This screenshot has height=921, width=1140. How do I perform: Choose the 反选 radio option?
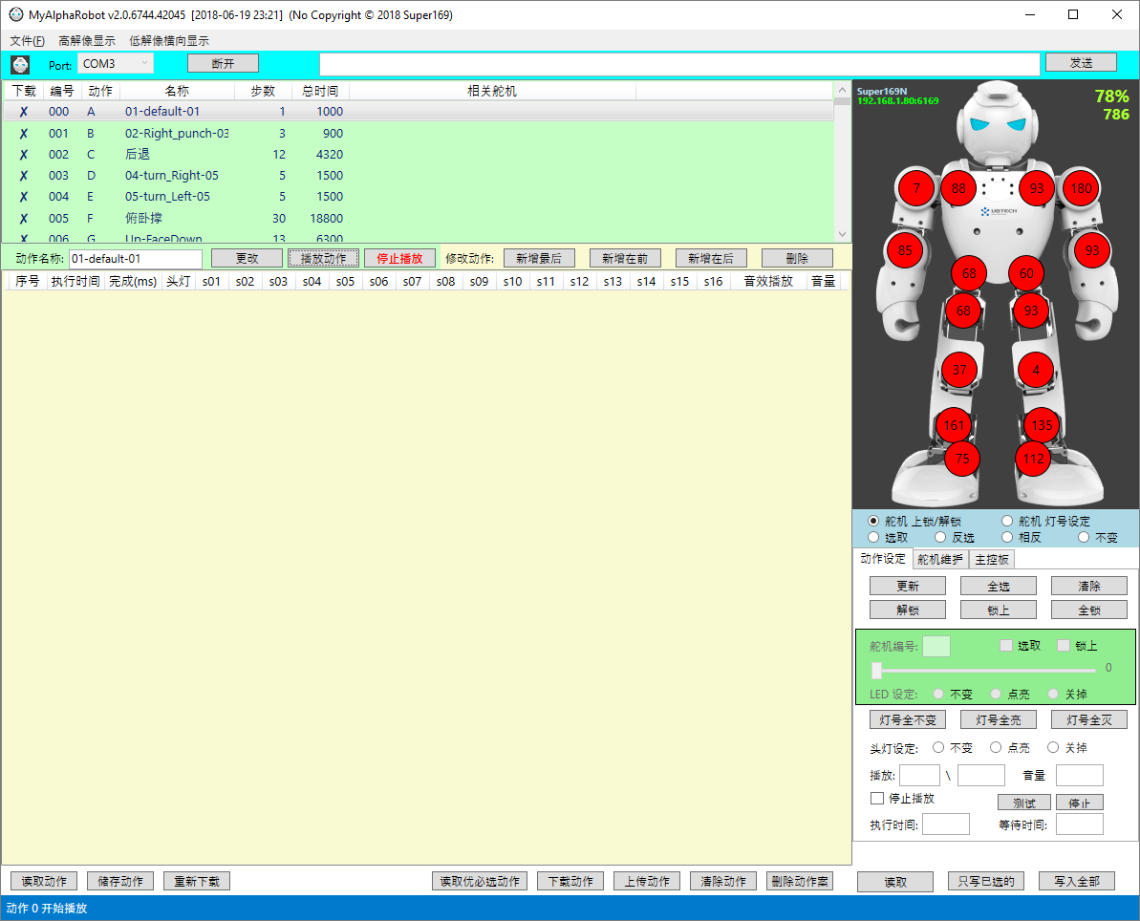tap(940, 537)
